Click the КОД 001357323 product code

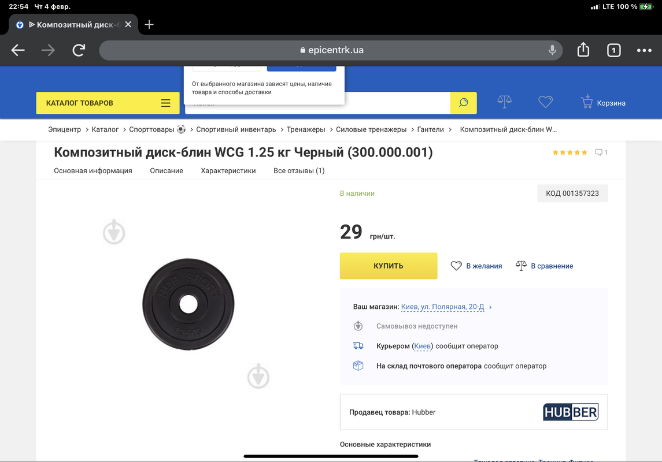572,193
